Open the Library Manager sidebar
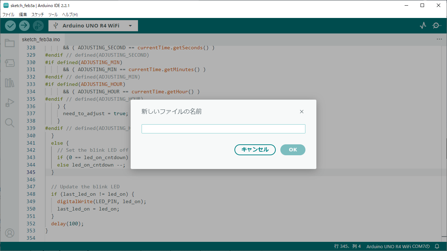Image resolution: width=447 pixels, height=251 pixels. pos(10,83)
